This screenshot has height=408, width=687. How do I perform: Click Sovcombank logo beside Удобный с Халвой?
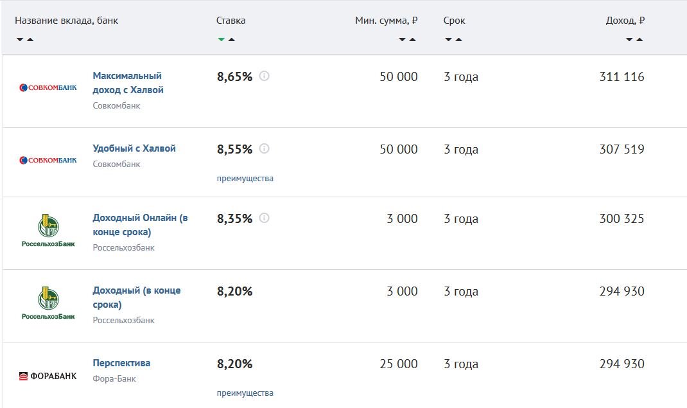pyautogui.click(x=48, y=160)
